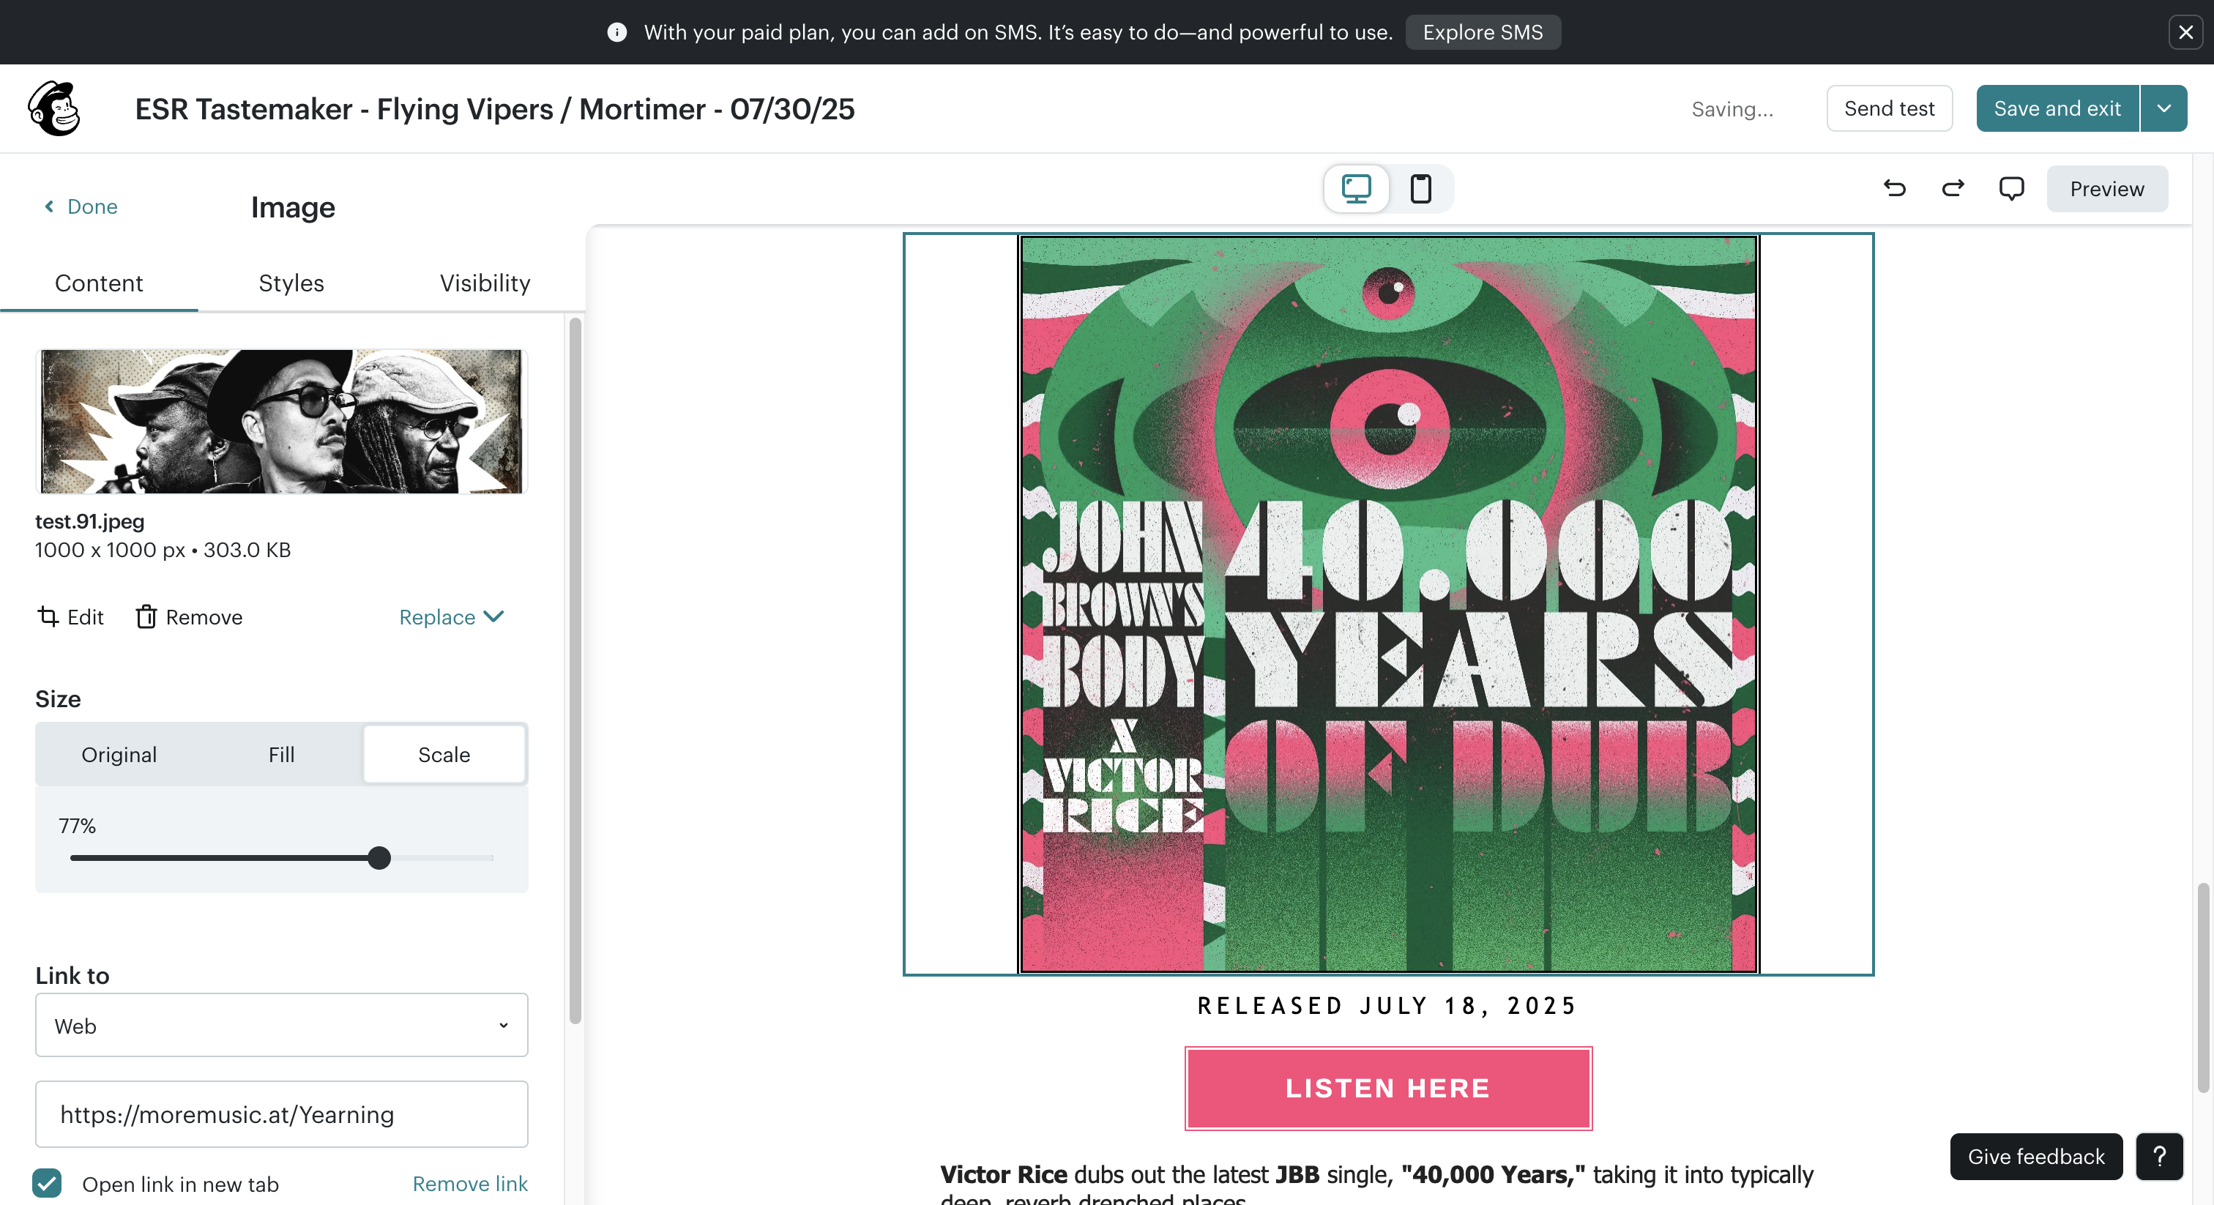Switch to mobile preview mode
The height and width of the screenshot is (1205, 2214).
(1420, 188)
